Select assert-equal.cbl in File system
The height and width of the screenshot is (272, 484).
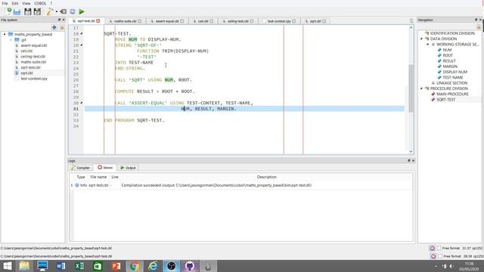33,45
